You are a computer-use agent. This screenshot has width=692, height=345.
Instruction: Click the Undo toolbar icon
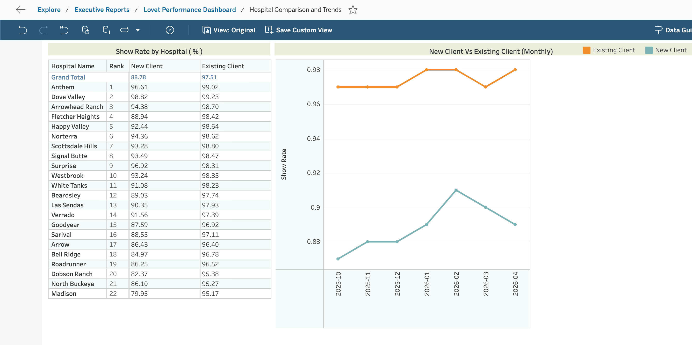pos(23,30)
